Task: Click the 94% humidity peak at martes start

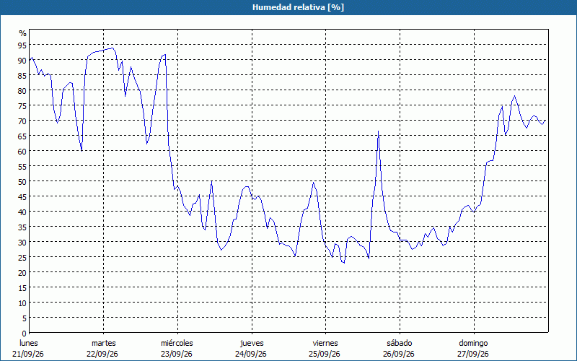Action: pos(113,48)
